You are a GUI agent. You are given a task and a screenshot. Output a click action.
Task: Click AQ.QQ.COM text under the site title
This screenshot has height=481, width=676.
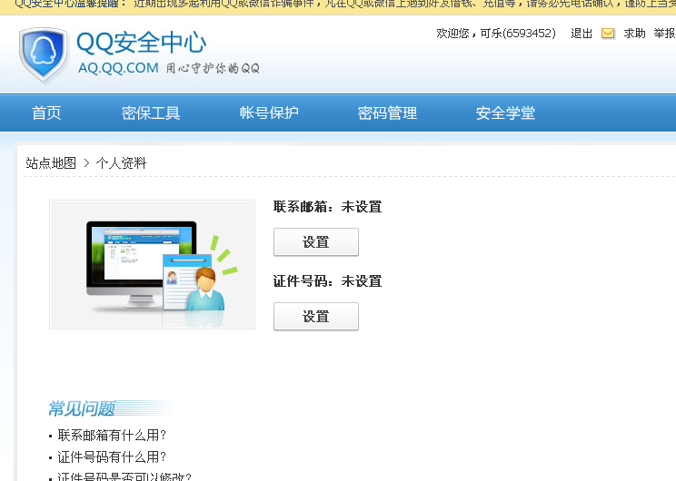click(118, 68)
